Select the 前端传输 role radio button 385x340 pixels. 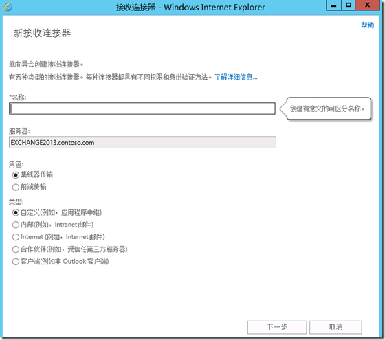(16, 187)
